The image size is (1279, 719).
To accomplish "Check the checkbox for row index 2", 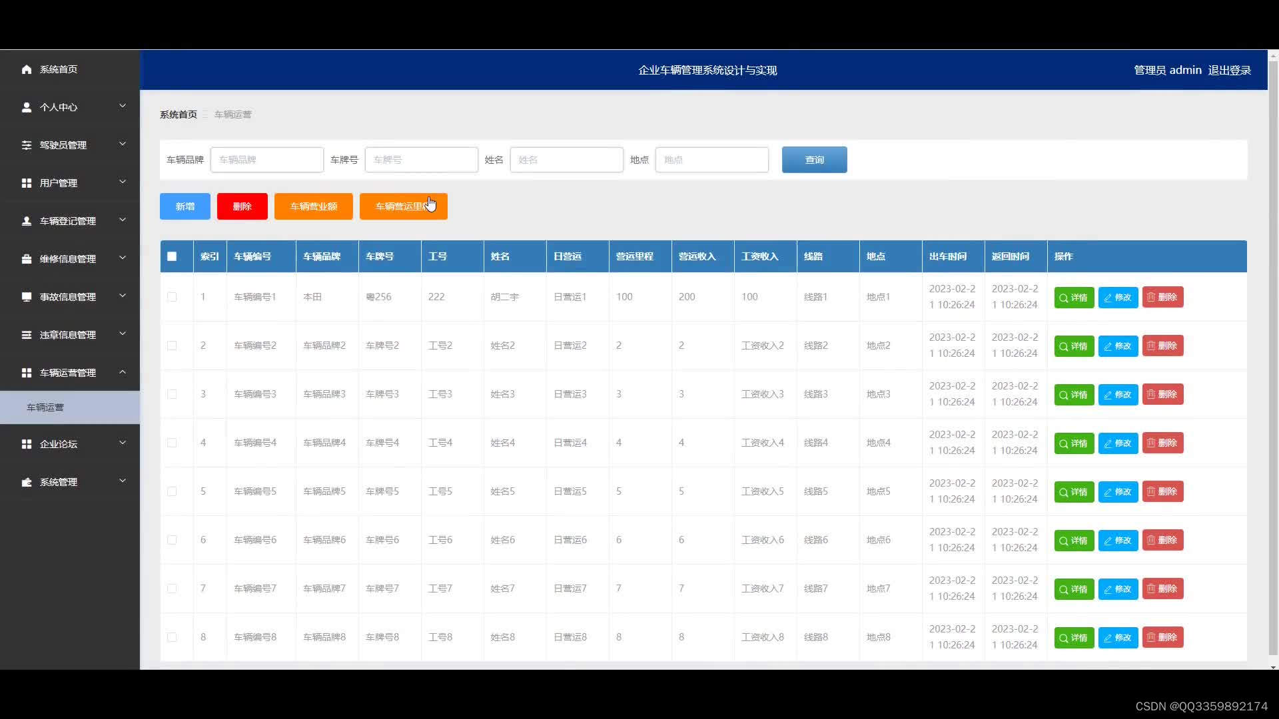I will [172, 346].
